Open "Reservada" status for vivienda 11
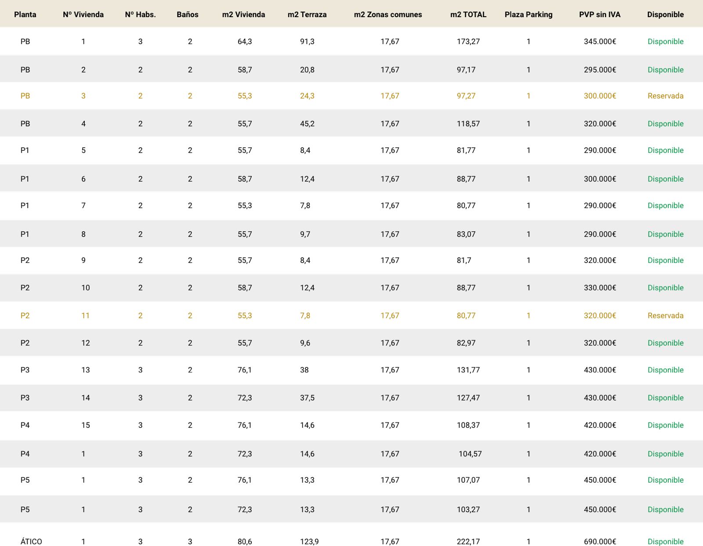 (x=665, y=316)
